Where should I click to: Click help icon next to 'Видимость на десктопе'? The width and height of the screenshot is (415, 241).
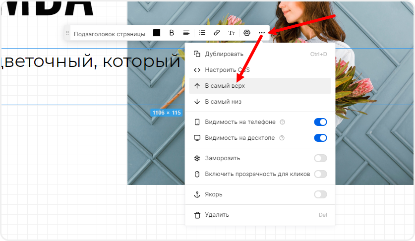point(282,138)
